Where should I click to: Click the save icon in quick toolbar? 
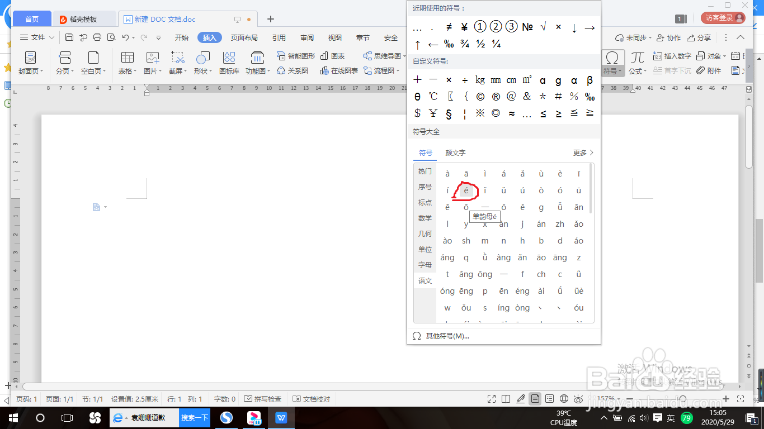69,37
